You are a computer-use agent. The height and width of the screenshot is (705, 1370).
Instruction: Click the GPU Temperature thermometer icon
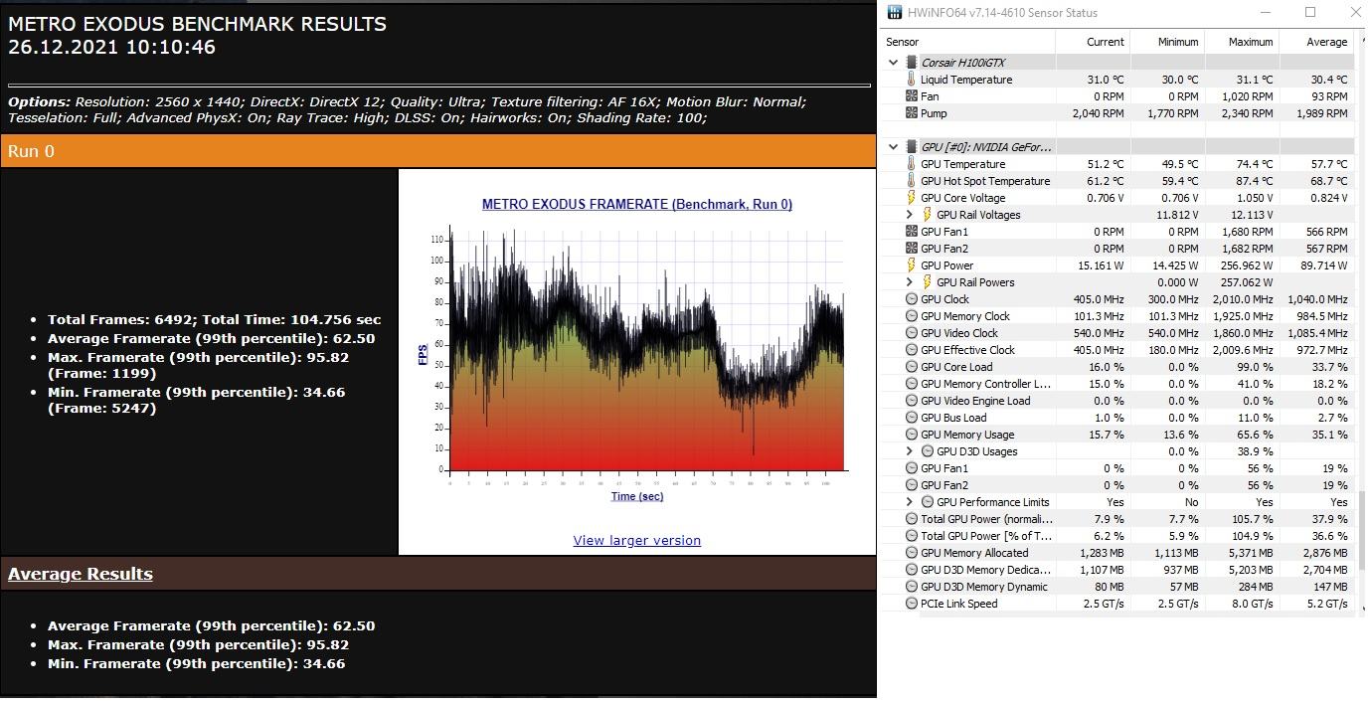pos(912,164)
